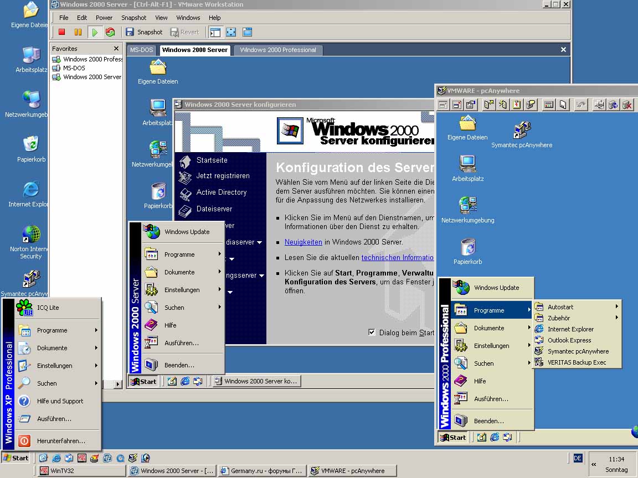The height and width of the screenshot is (478, 638).
Task: Click Jetzt registrieren in the configuration sidebar
Action: [x=214, y=176]
